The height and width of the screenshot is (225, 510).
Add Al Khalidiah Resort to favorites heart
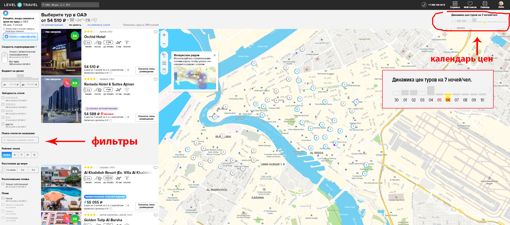point(155,168)
